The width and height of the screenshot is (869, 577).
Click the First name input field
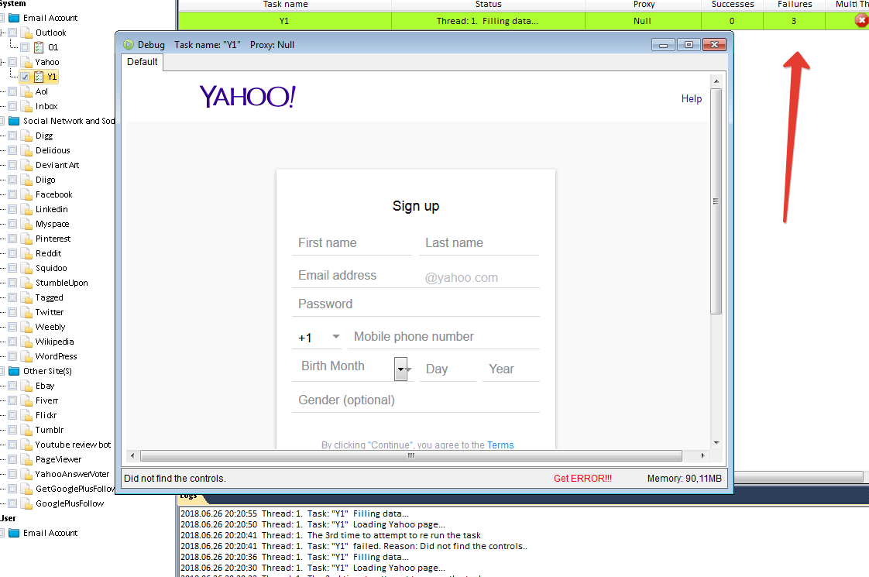[x=352, y=243]
